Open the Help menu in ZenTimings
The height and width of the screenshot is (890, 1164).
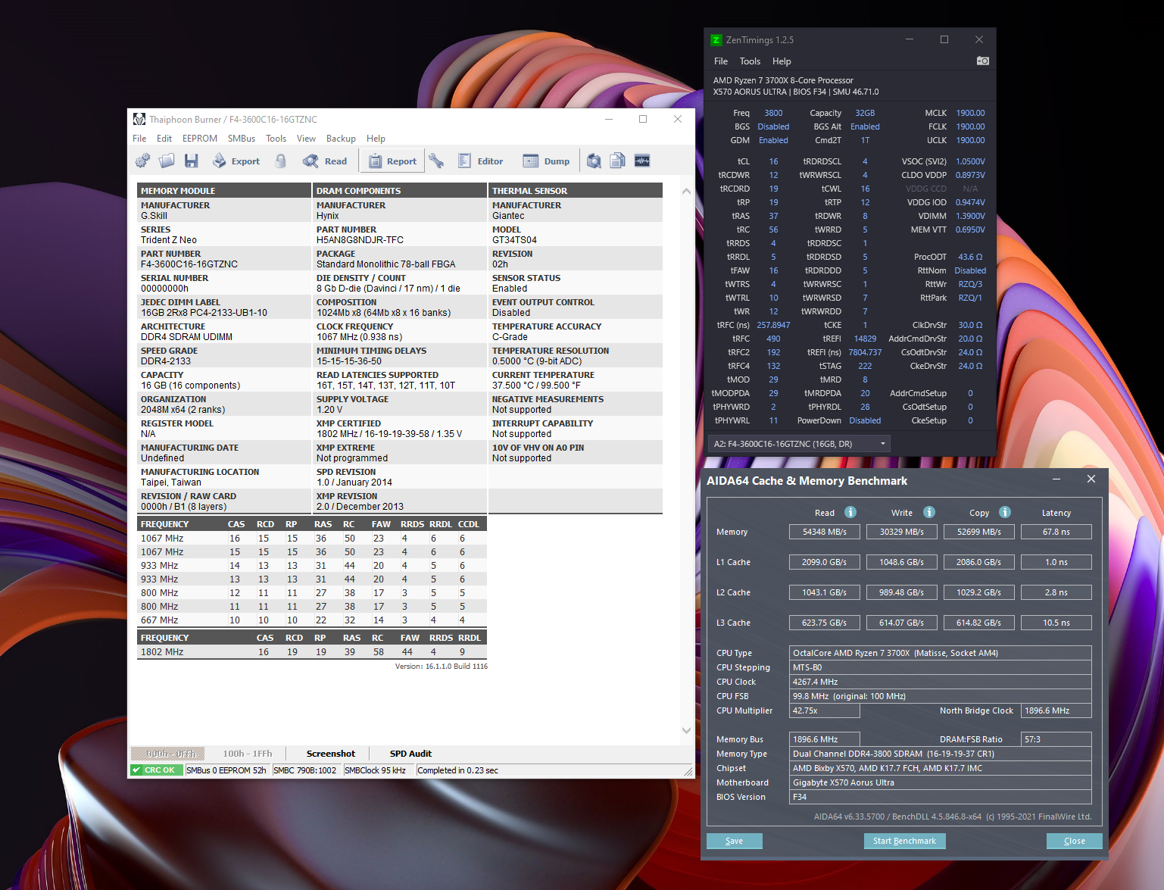tap(782, 61)
